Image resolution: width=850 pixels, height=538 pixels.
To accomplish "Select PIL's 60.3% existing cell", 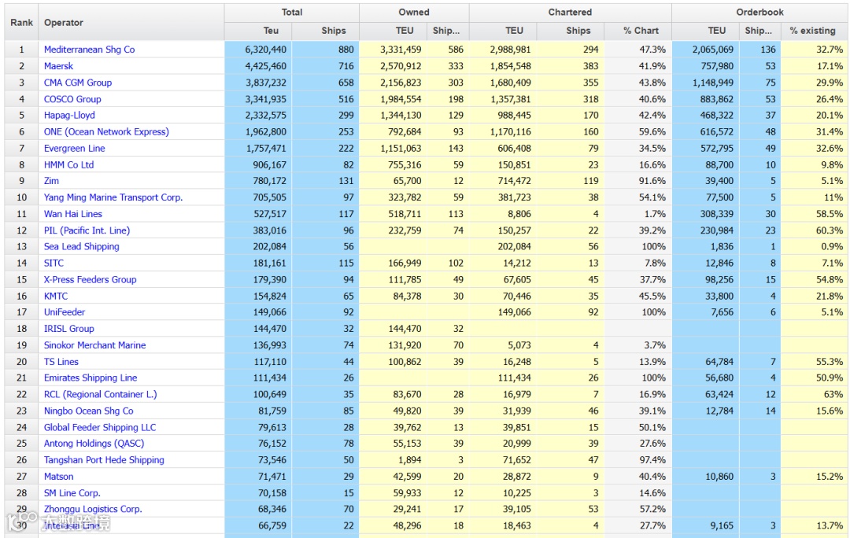I will 814,230.
